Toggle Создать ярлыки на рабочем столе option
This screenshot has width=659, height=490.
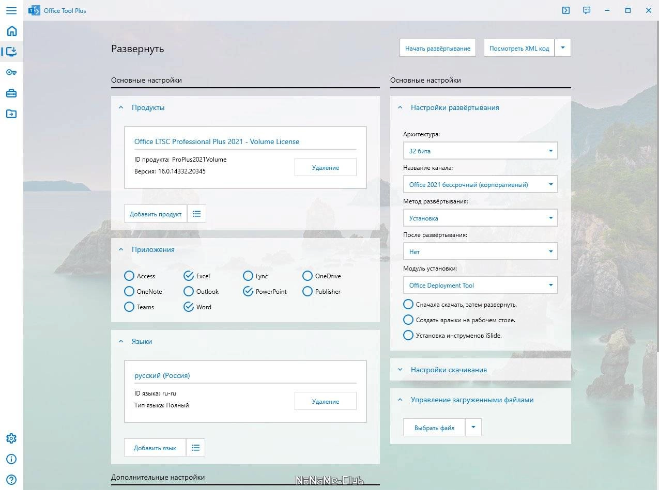click(408, 320)
